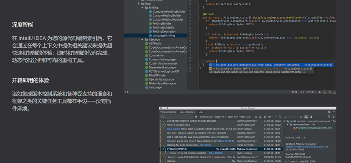Image resolution: width=351 pixels, height=163 pixels.
Task: Open the Group By icon above the changes tree
Action: 301,117
